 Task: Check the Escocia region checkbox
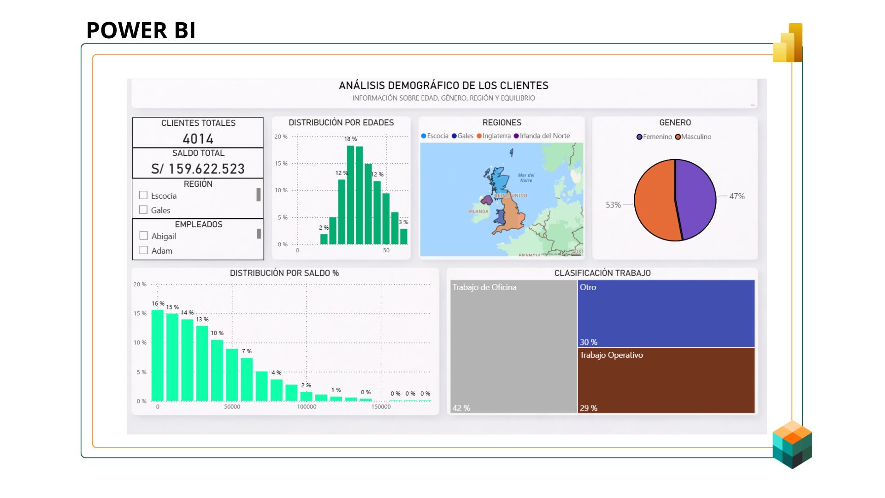(x=143, y=195)
